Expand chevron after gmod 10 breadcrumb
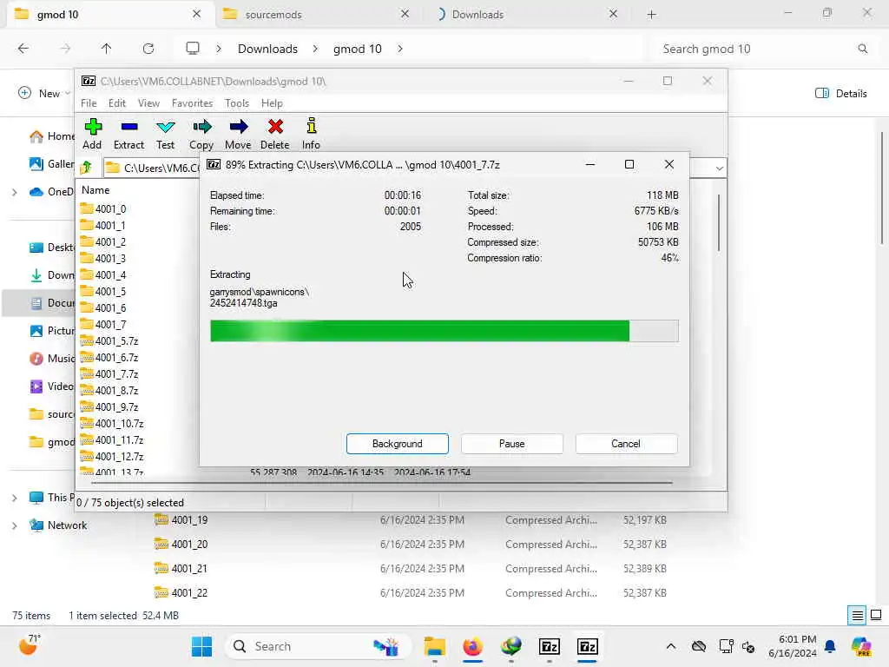The height and width of the screenshot is (667, 889). coord(400,49)
